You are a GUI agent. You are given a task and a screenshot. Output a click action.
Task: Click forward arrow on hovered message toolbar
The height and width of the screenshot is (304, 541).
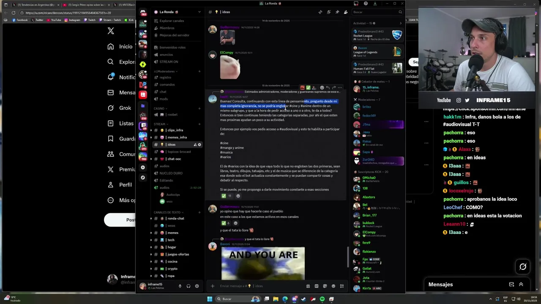coord(333,88)
